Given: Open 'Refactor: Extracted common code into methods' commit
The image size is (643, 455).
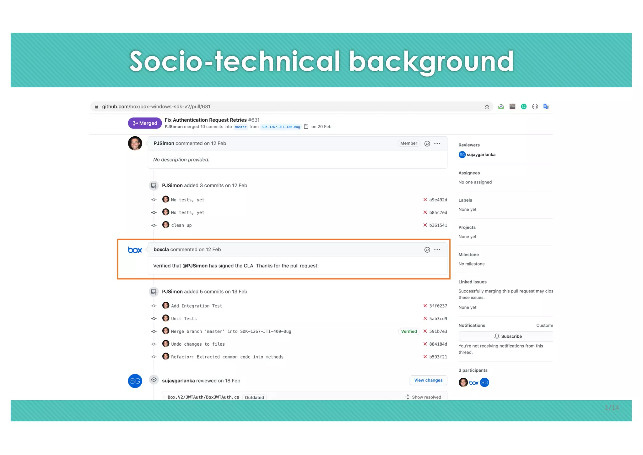Looking at the screenshot, I should (227, 357).
